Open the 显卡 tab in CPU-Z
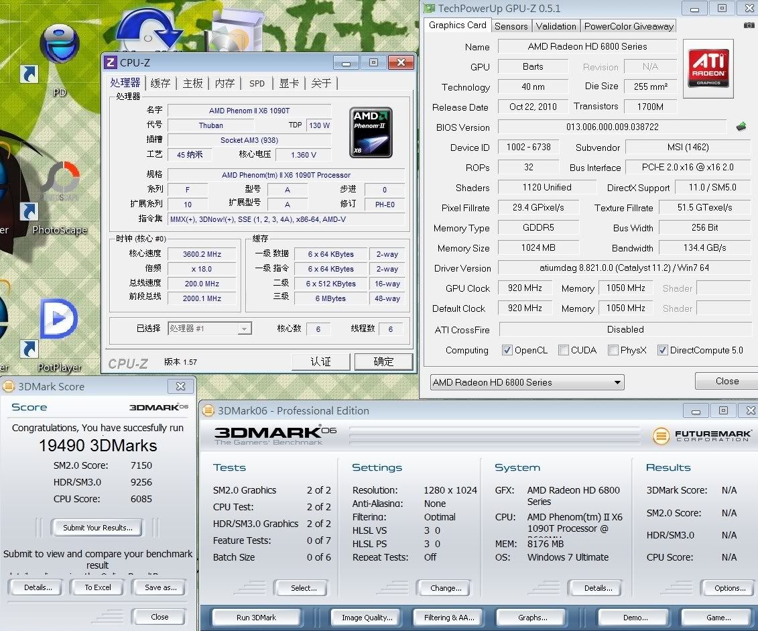Screen dimensions: 758x631 289,83
